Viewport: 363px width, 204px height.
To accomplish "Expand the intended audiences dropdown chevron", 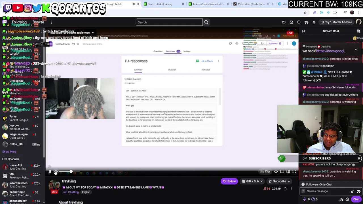I will click(93, 33).
